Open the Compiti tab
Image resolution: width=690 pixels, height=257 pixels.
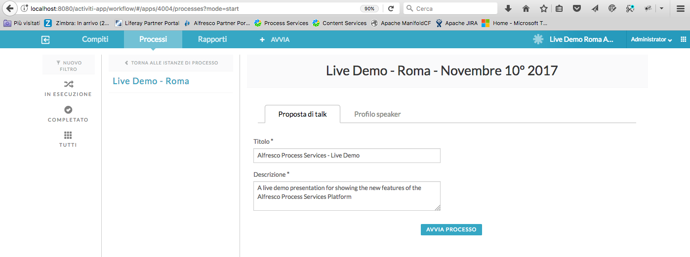[x=95, y=39]
